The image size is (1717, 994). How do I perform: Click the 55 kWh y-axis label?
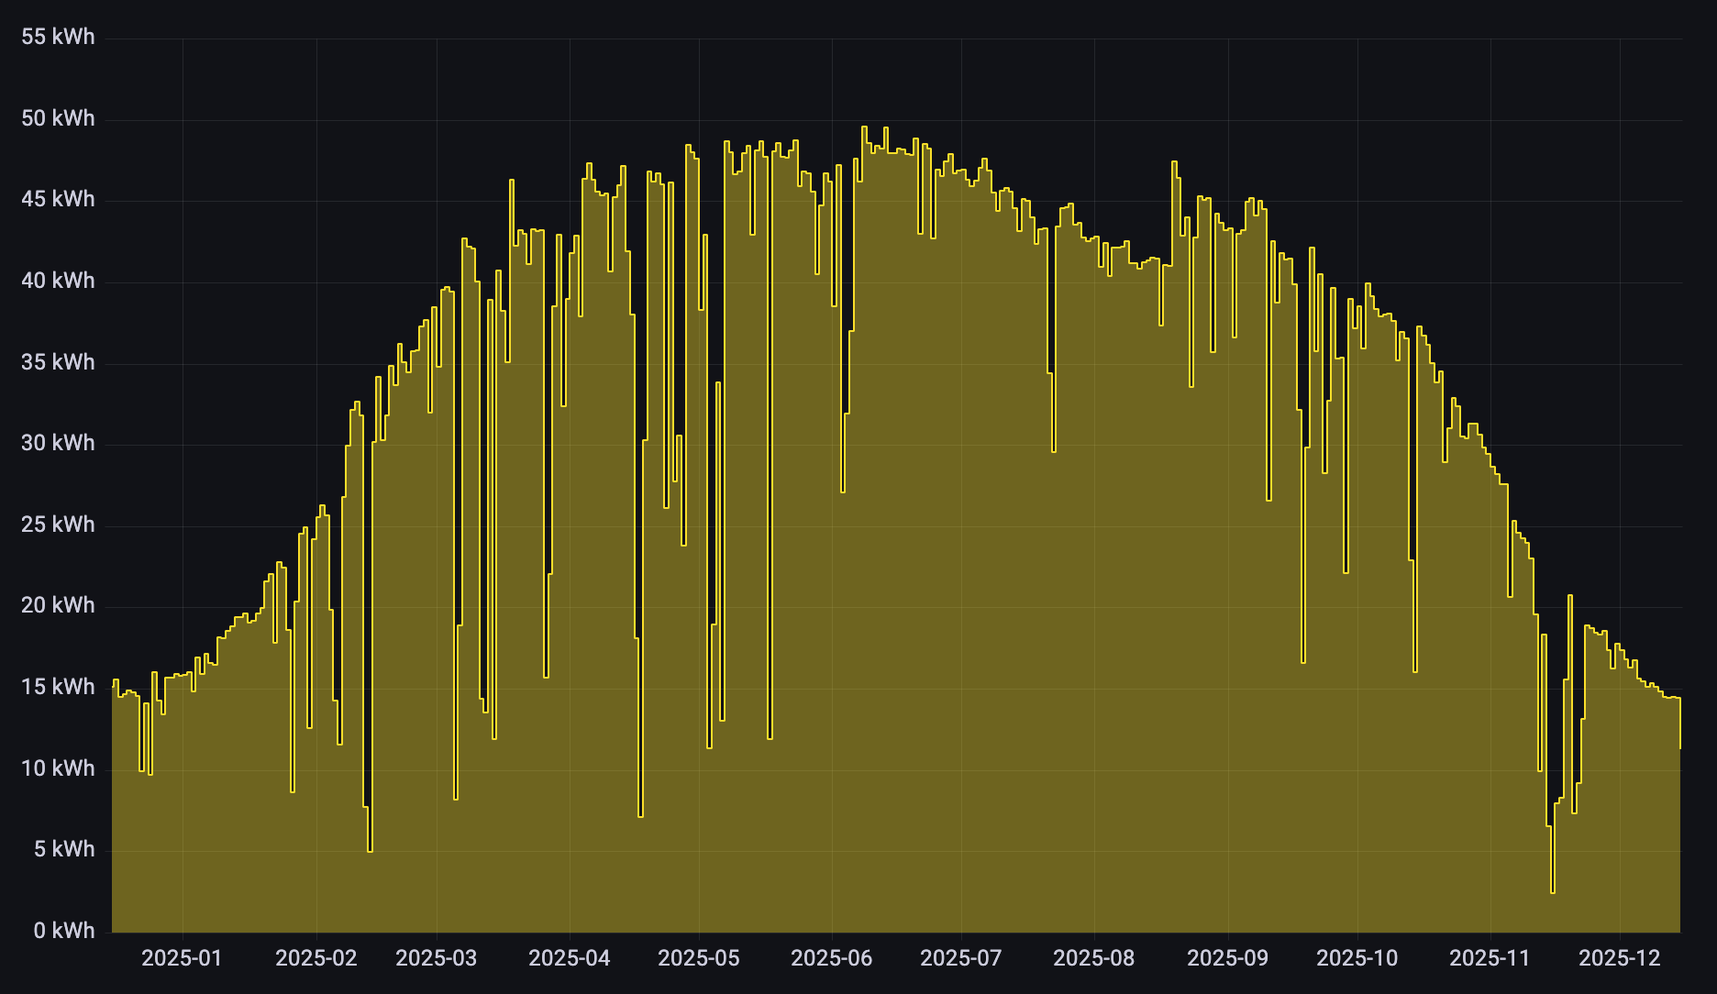[58, 37]
